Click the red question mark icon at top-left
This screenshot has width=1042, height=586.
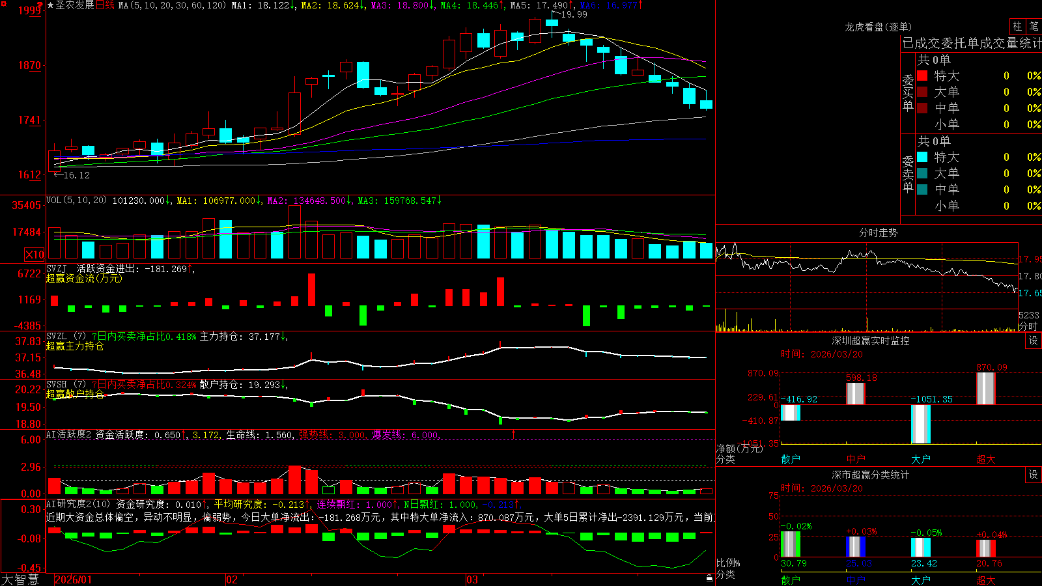click(41, 5)
